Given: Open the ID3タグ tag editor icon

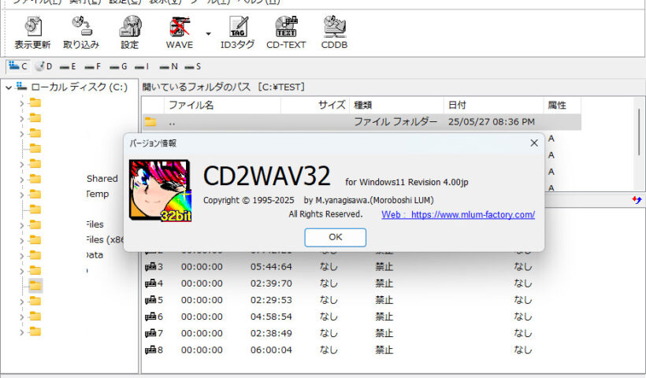Looking at the screenshot, I should [238, 32].
